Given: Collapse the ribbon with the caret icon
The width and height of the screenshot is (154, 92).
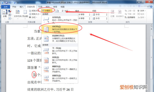Looking at the screenshot, I should tap(148, 7).
